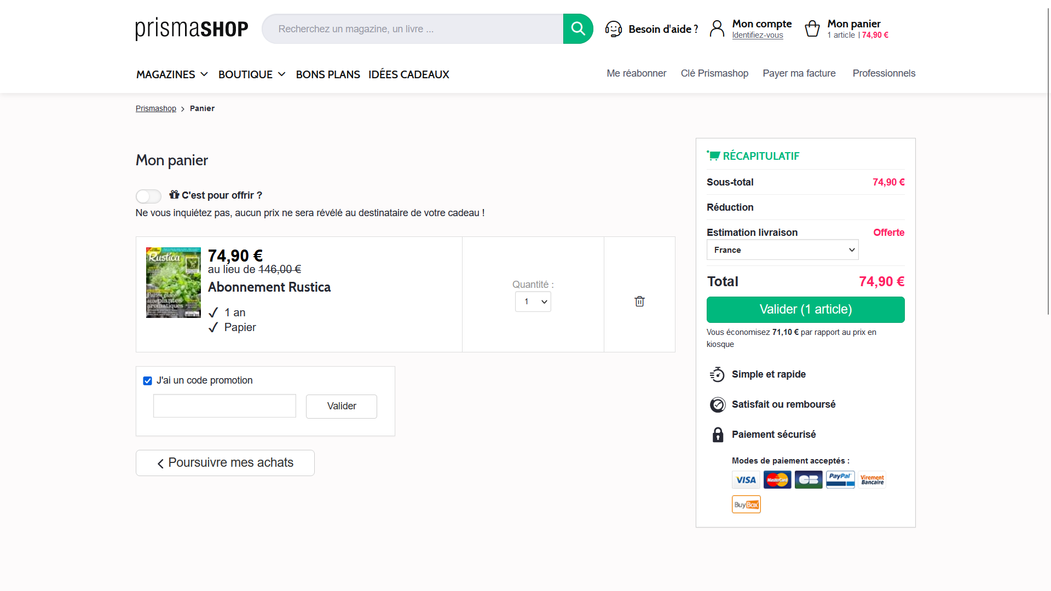Image resolution: width=1051 pixels, height=591 pixels.
Task: Click 'Poursuivre mes achats' button
Action: pos(224,462)
